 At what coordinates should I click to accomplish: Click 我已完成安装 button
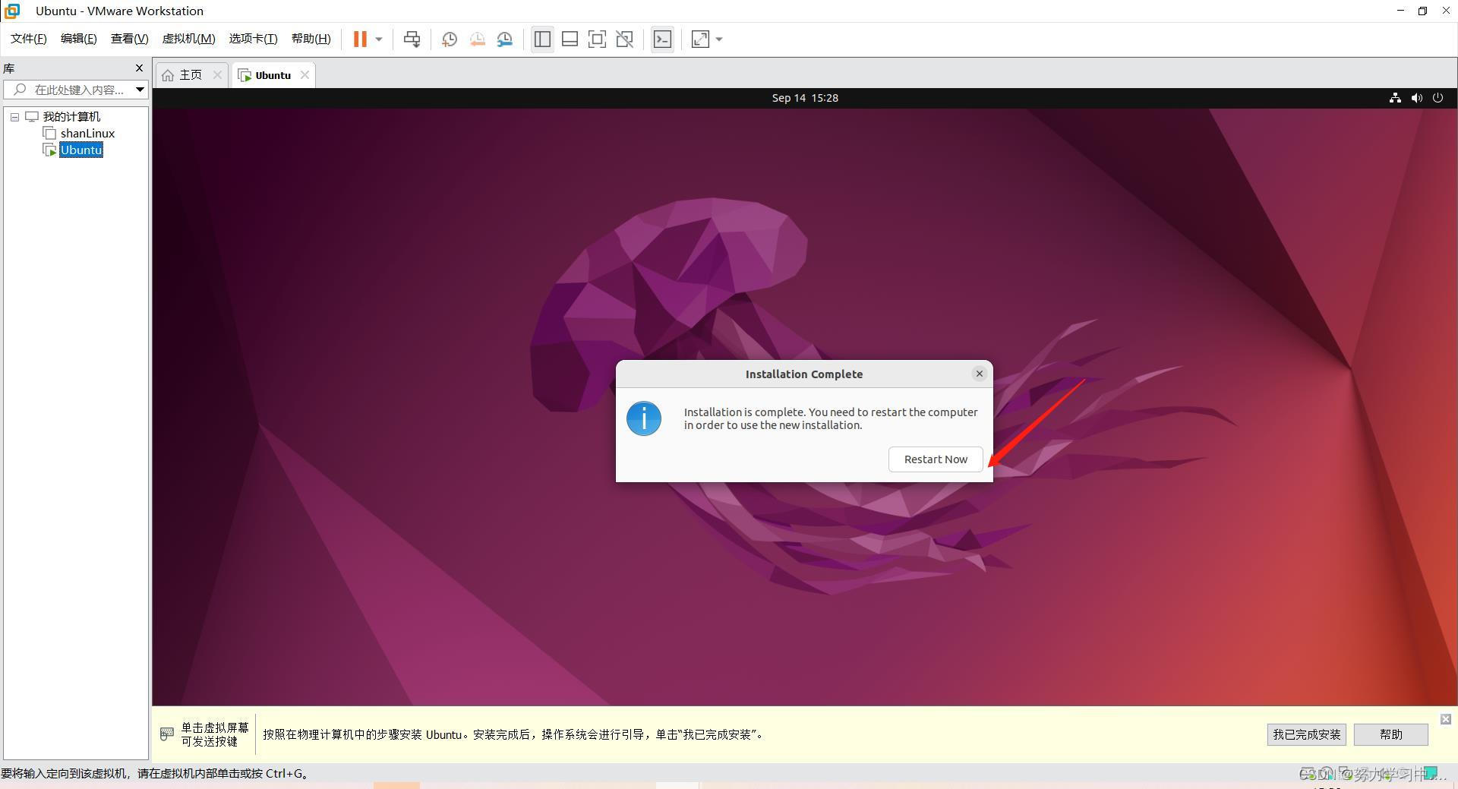[1306, 734]
